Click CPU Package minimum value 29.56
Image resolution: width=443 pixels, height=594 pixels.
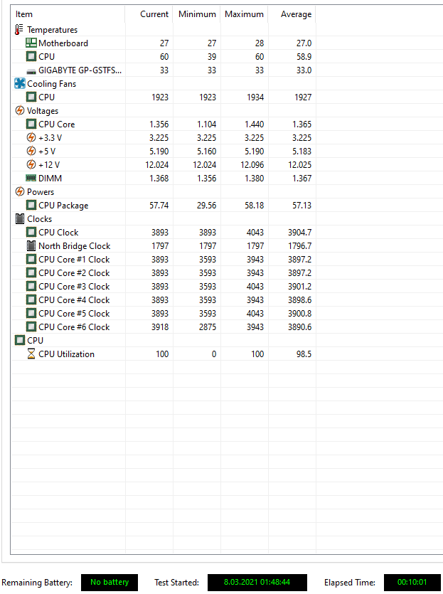[206, 206]
